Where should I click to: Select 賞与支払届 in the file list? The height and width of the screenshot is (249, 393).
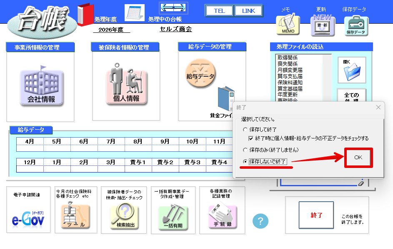[290, 76]
